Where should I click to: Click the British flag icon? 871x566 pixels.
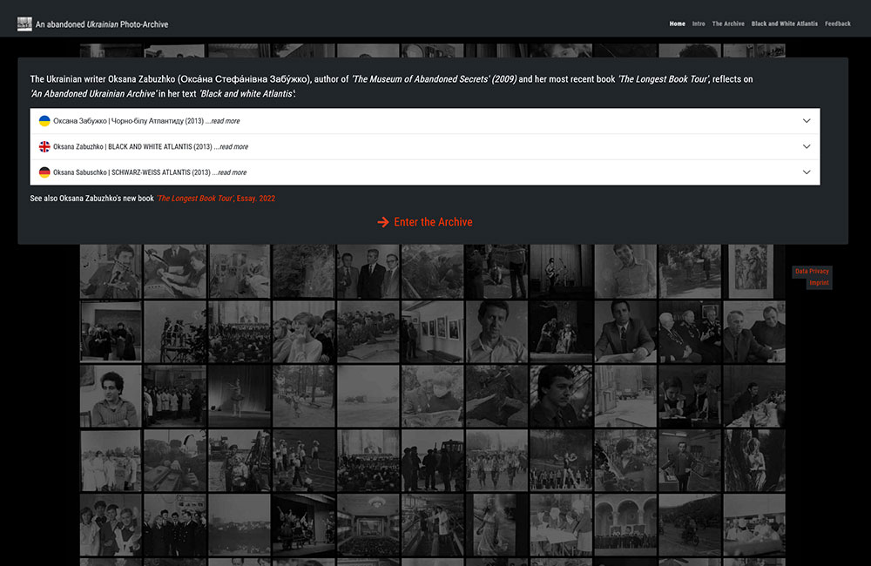click(x=44, y=147)
